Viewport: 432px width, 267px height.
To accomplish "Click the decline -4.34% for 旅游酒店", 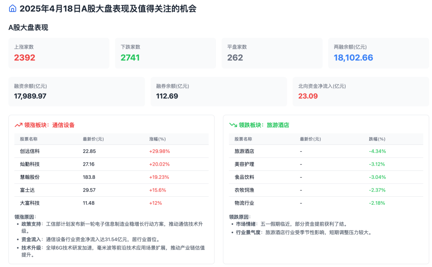I will [x=377, y=151].
